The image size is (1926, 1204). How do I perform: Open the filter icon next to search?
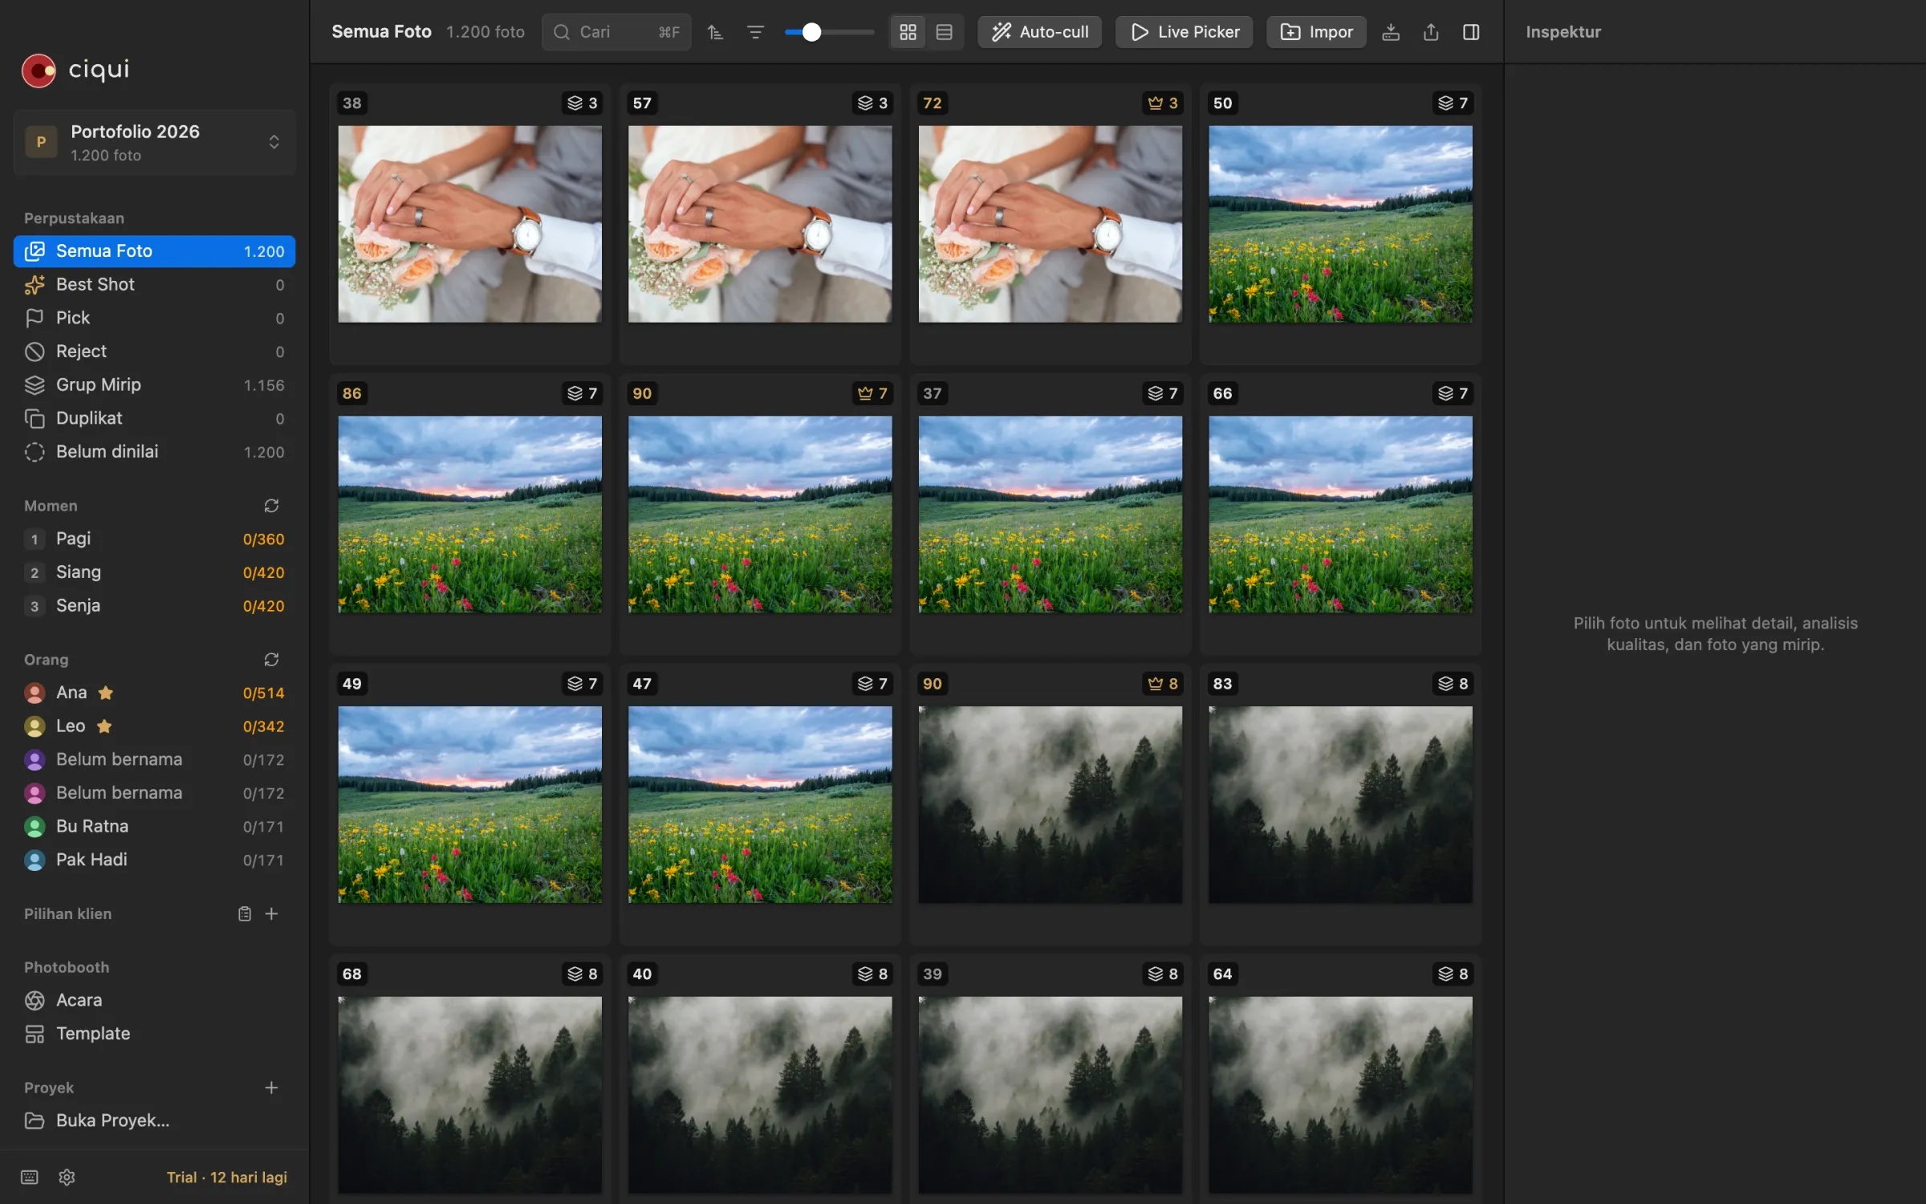[x=755, y=32]
